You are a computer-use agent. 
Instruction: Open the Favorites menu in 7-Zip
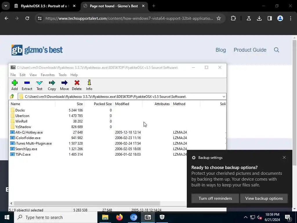point(48,75)
